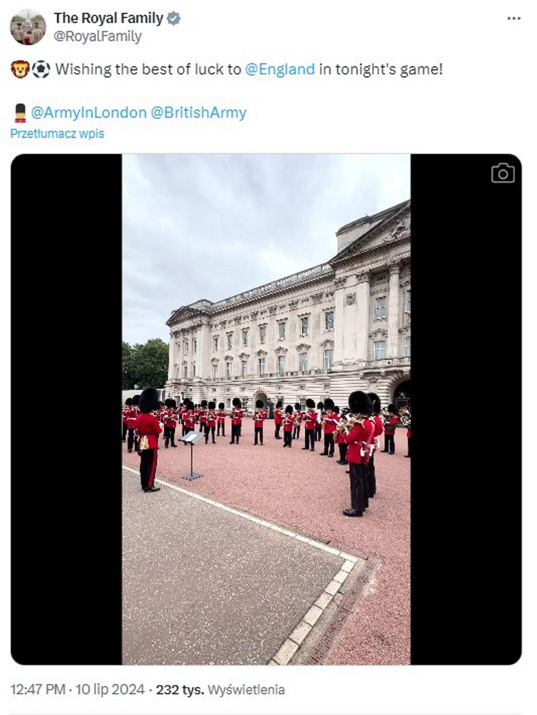Open the @BritishArmy mention
Screen dimensions: 537x715
tap(198, 113)
